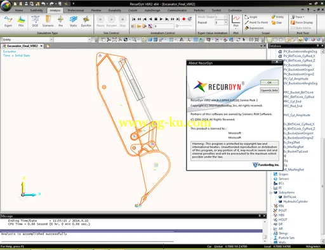
Task: Select the Scopes tree node
Action: click(x=283, y=174)
